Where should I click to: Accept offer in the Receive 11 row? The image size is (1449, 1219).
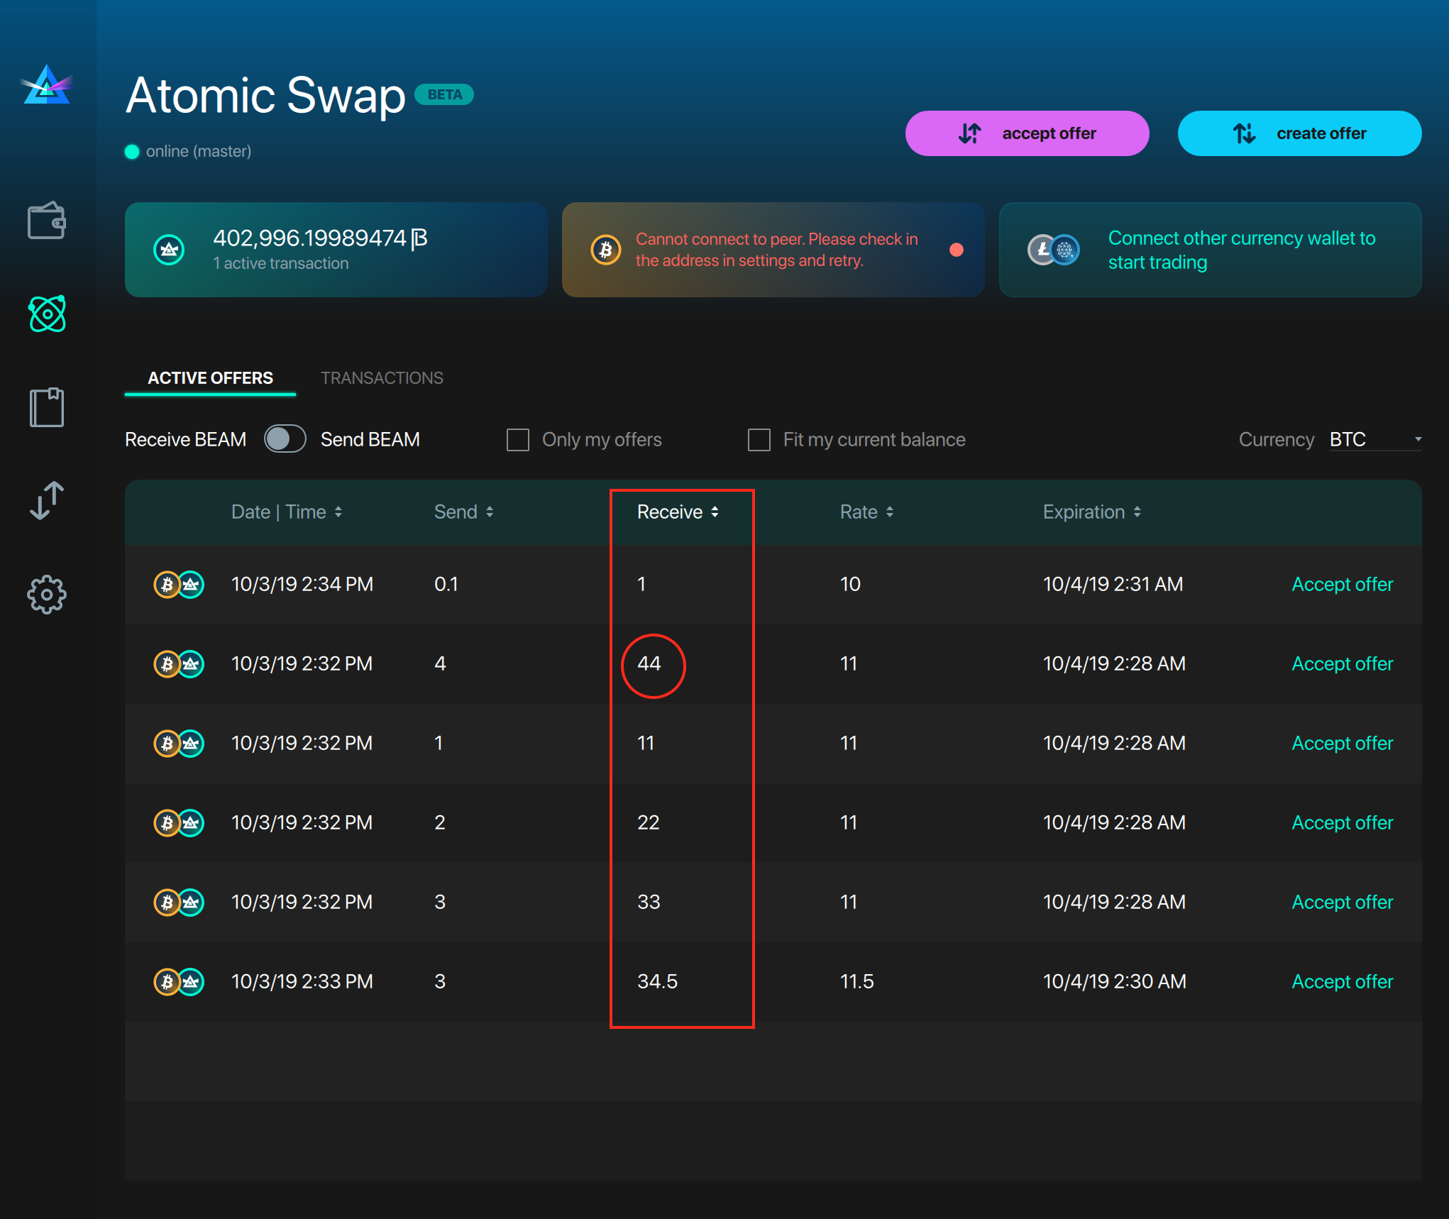[1342, 744]
